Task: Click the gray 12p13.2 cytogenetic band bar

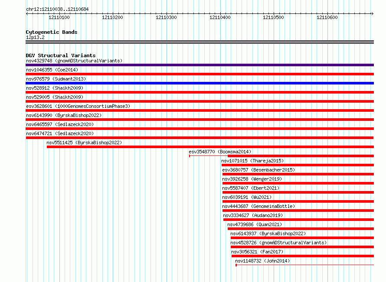Action: 200,42
